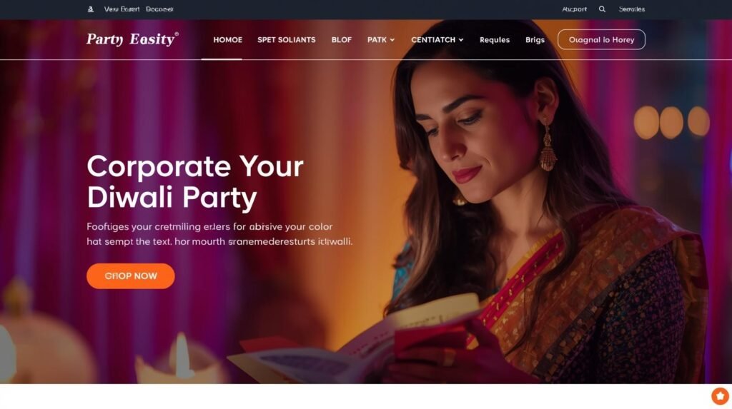The width and height of the screenshot is (732, 409).
Task: Click the Become link in top bar
Action: [159, 9]
